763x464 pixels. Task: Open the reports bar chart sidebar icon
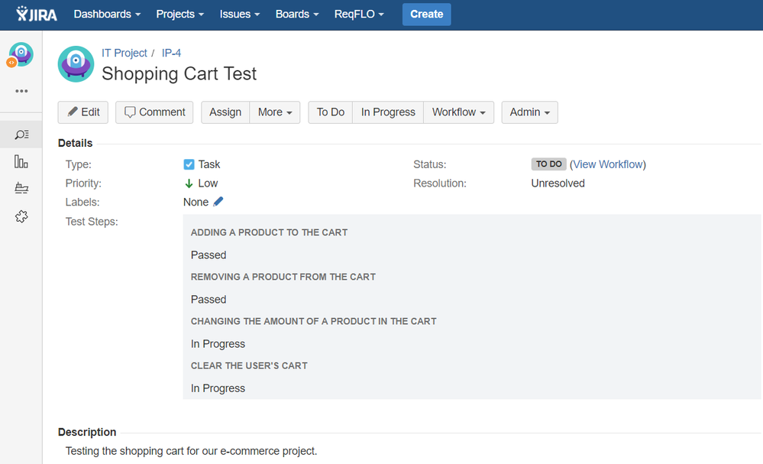tap(21, 161)
